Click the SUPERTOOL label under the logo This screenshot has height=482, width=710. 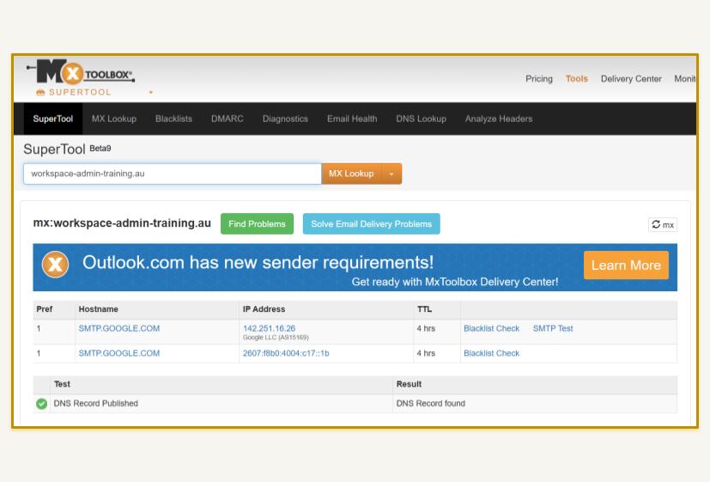pos(80,92)
